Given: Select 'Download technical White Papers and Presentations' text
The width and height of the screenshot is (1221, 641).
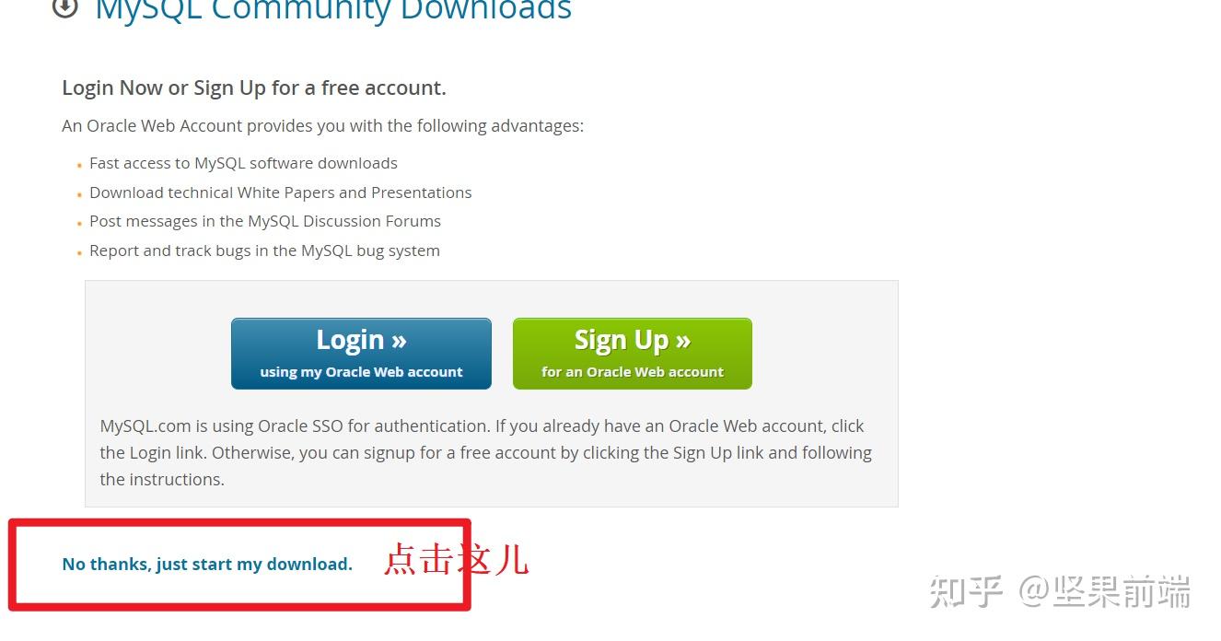Looking at the screenshot, I should pos(281,192).
